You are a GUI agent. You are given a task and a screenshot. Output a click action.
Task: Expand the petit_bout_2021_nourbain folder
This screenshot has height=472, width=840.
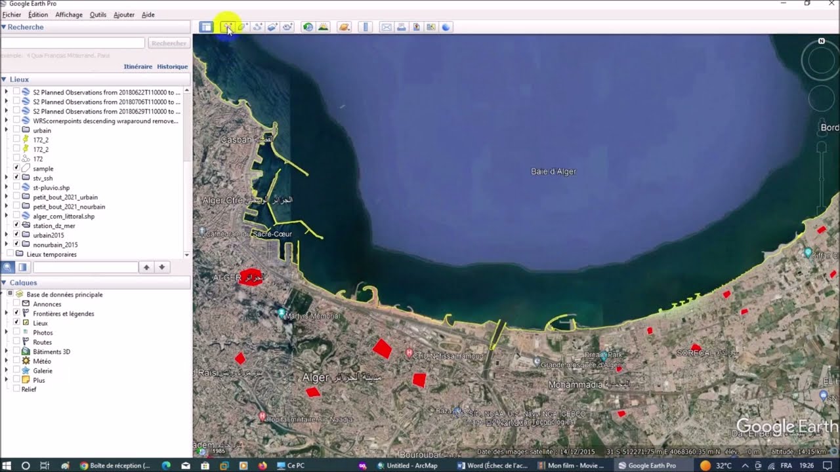point(7,206)
